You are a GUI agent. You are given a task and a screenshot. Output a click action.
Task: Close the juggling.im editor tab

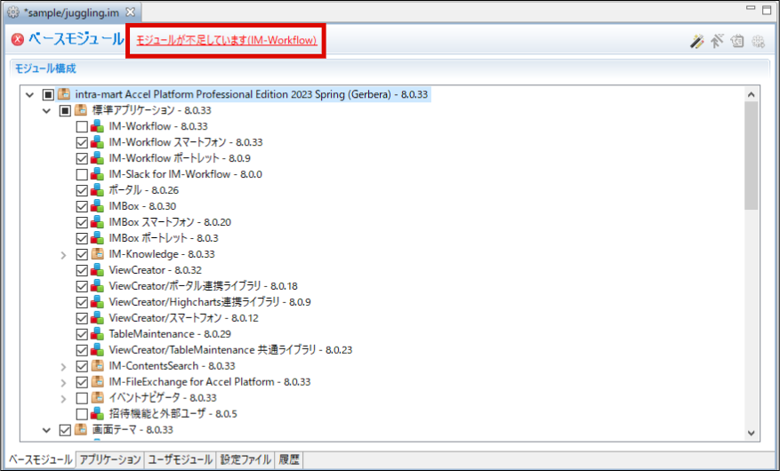pos(131,12)
